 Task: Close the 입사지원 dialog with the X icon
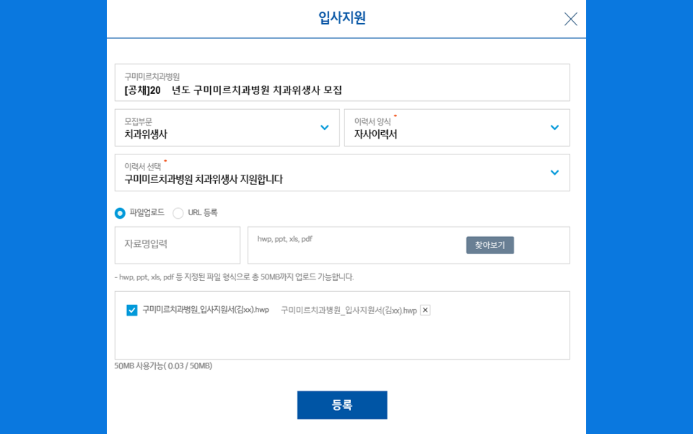pos(570,19)
